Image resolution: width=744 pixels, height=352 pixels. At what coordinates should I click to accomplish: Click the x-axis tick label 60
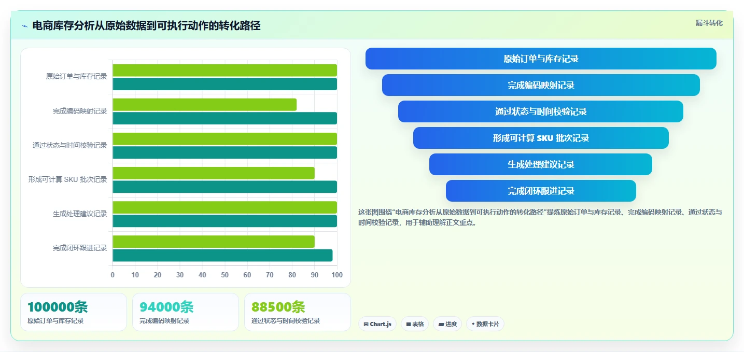click(x=247, y=275)
